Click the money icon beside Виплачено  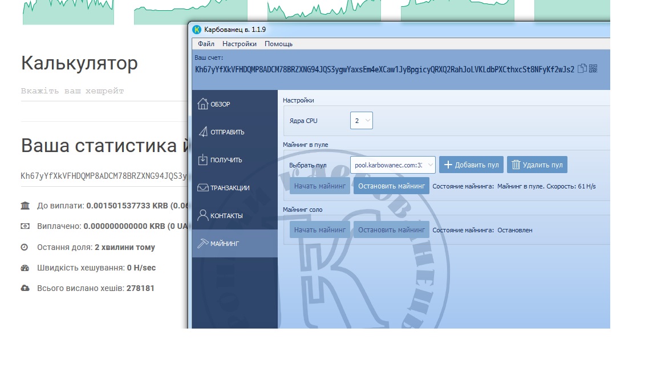pos(25,226)
